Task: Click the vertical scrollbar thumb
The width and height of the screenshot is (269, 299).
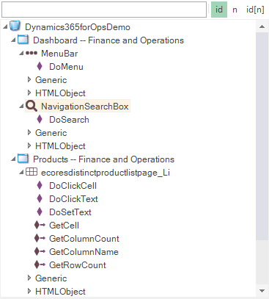Action: coord(262,136)
